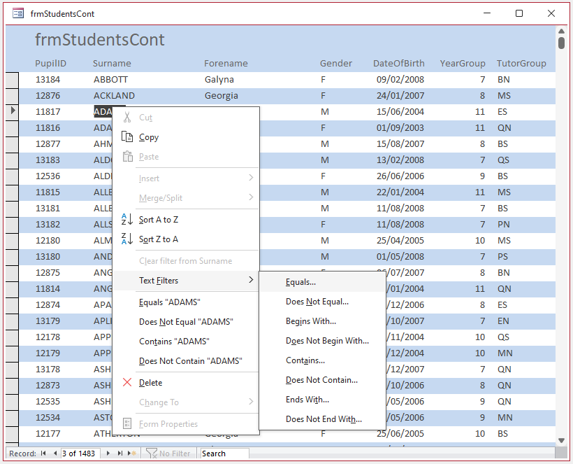Click the No Filter funnel indicator
573x464 pixels.
pos(152,454)
